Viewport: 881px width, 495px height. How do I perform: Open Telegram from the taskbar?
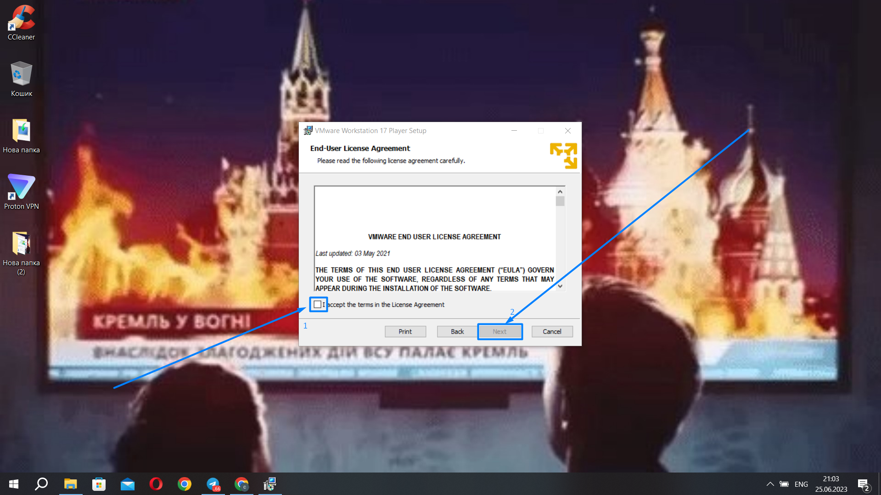tap(213, 484)
